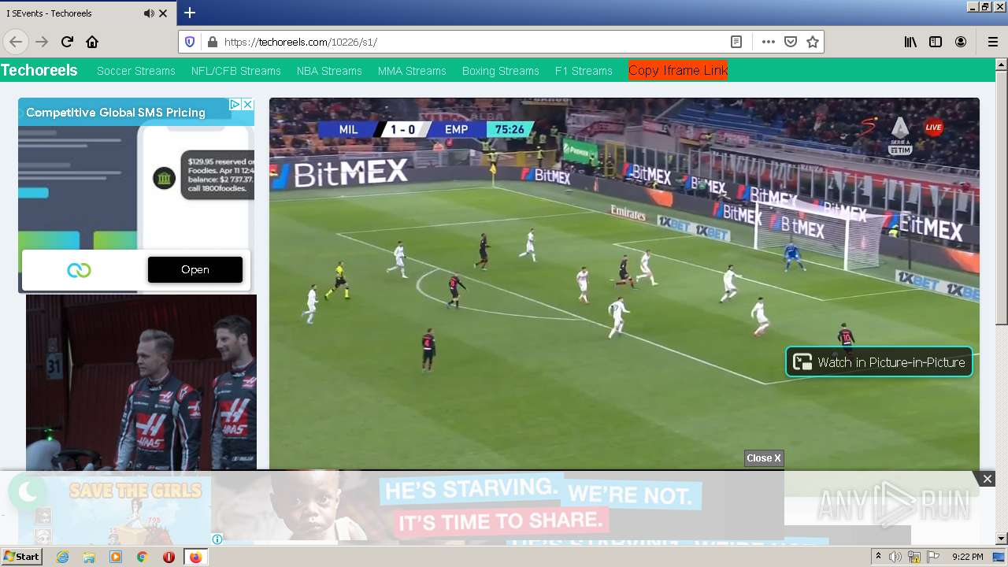The width and height of the screenshot is (1008, 567).
Task: Click the Haas drivers video thumbnail
Action: (x=141, y=382)
